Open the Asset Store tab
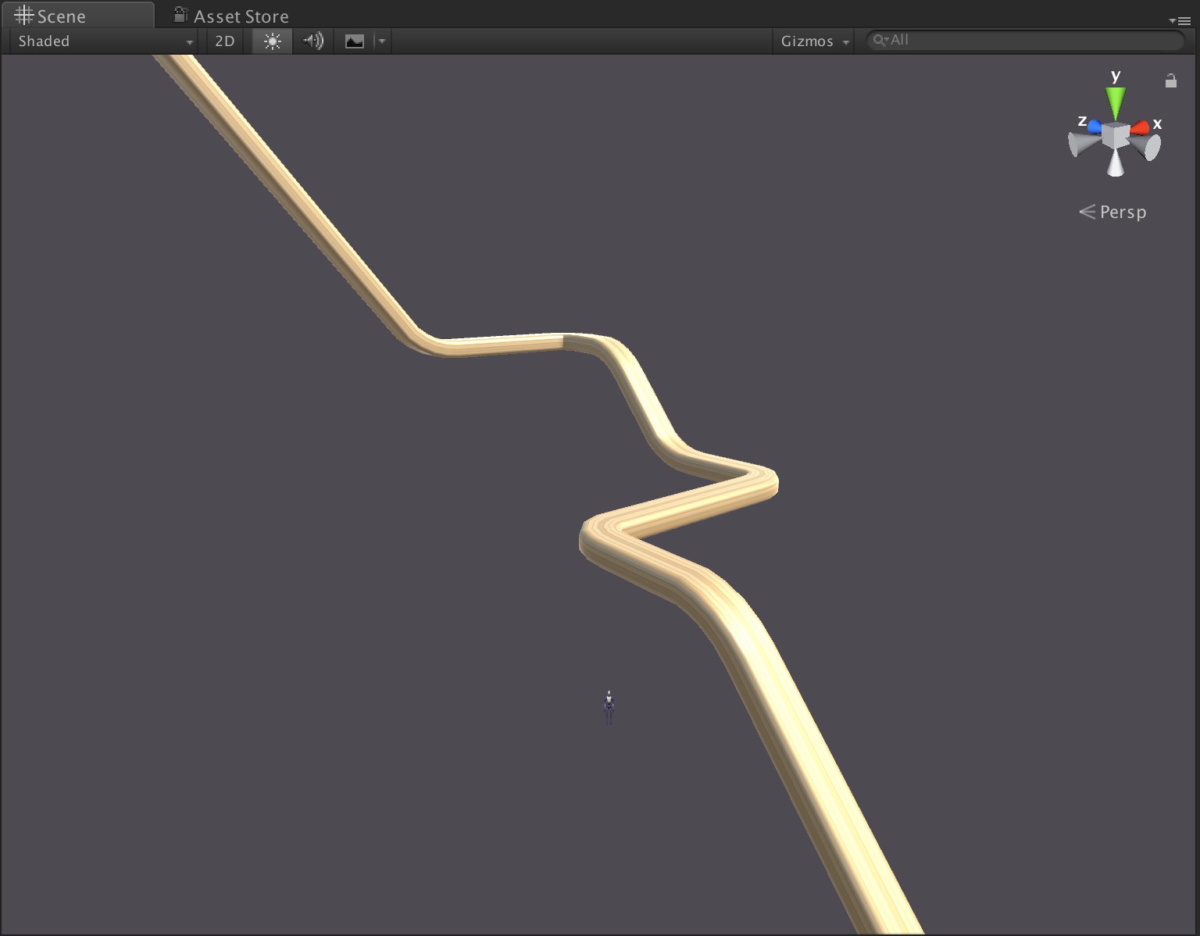 (231, 16)
